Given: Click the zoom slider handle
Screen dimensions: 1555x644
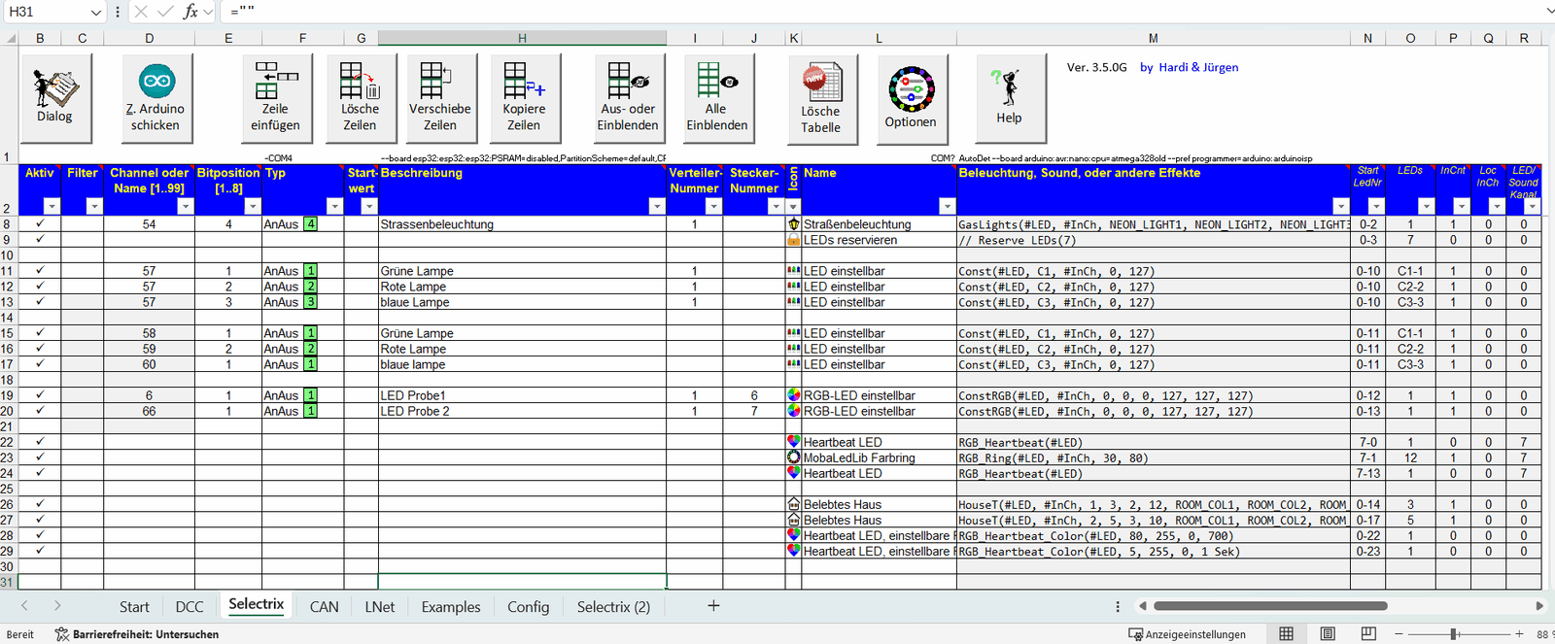Looking at the screenshot, I should pyautogui.click(x=1454, y=634).
